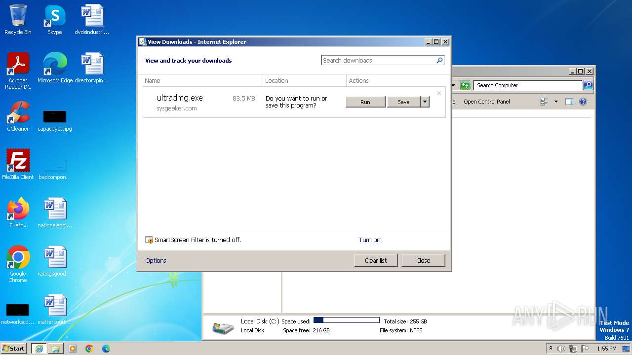The width and height of the screenshot is (632, 355).
Task: Launch Windows Media Player from taskbar
Action: tap(73, 348)
